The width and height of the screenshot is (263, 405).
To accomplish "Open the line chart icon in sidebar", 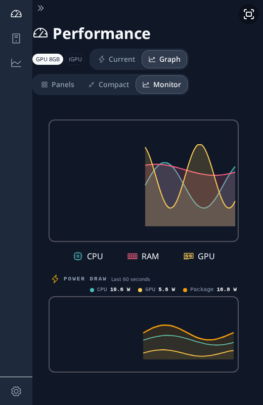I will click(x=16, y=63).
